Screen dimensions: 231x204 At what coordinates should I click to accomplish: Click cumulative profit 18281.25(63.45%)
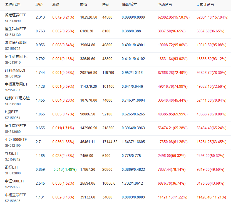coord(212,142)
